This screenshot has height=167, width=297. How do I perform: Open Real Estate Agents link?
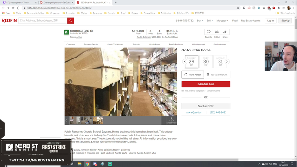pos(251,21)
